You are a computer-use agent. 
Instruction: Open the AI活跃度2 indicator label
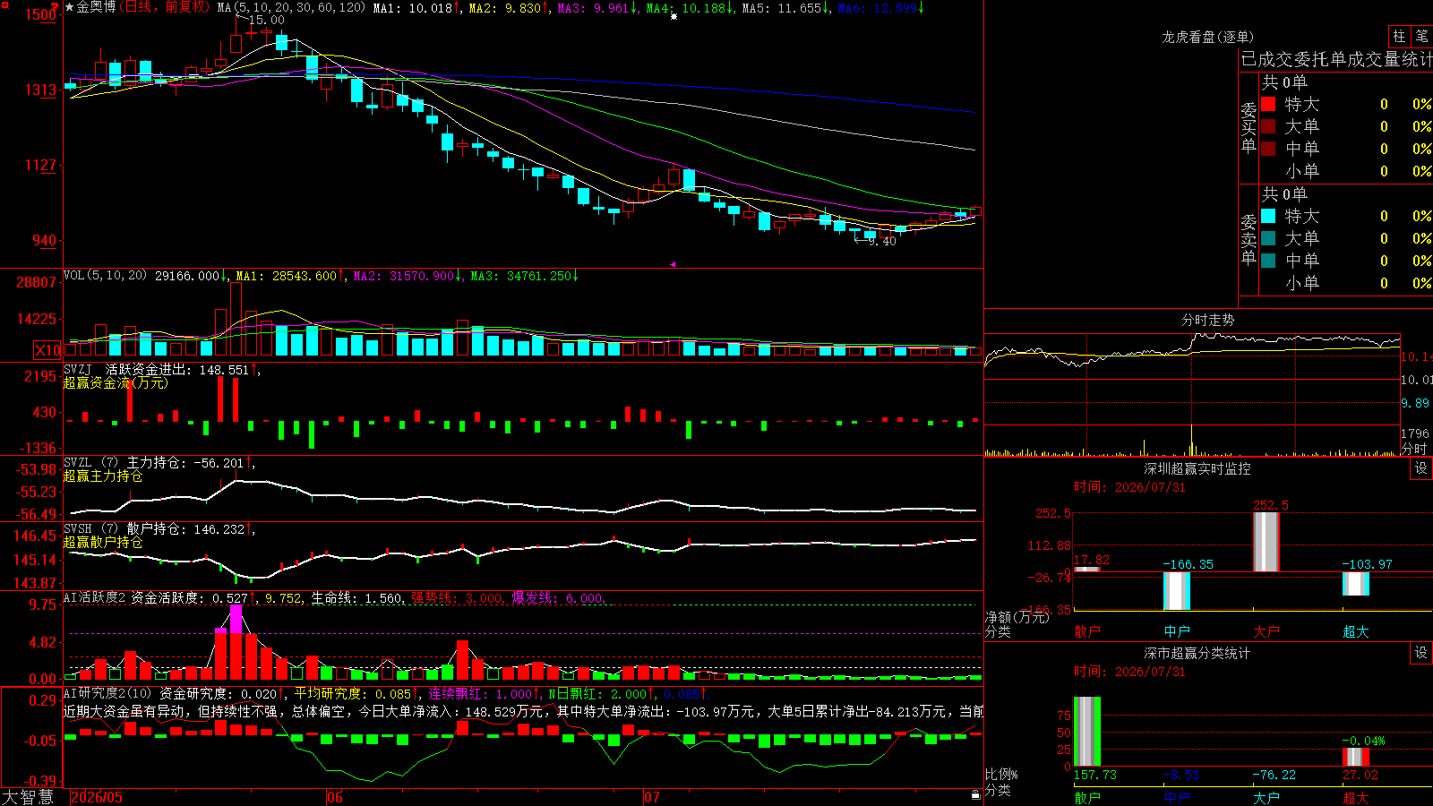point(94,598)
